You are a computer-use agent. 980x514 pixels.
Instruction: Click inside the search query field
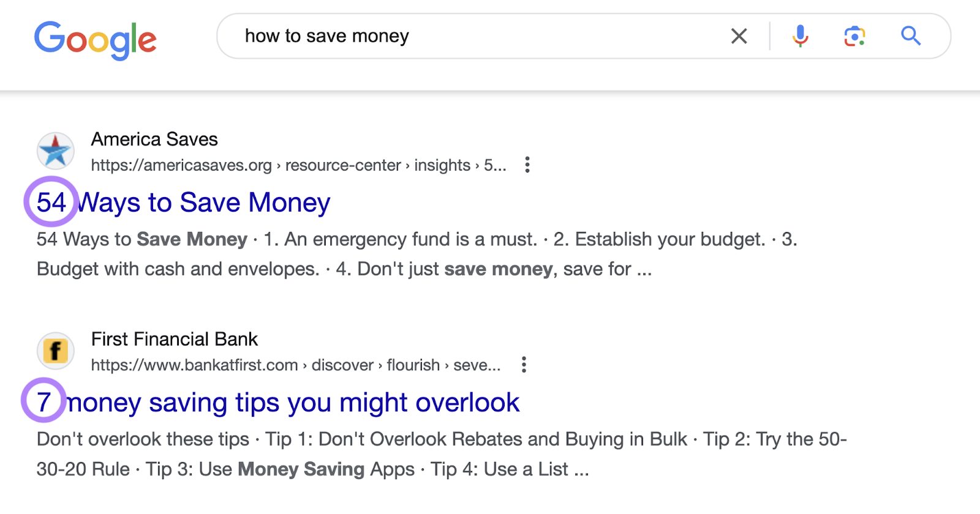pyautogui.click(x=429, y=36)
